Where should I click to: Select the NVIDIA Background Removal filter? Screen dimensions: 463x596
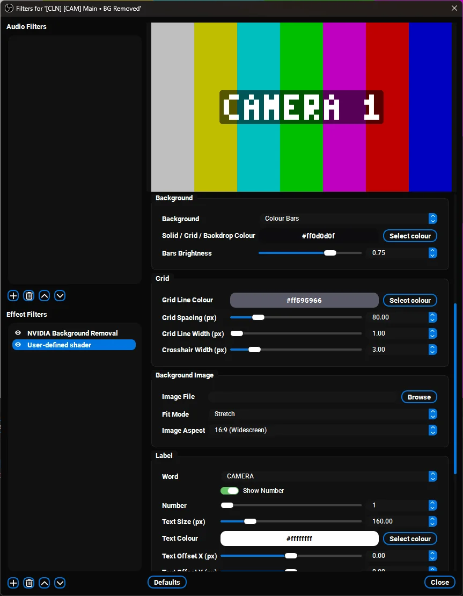coord(74,333)
